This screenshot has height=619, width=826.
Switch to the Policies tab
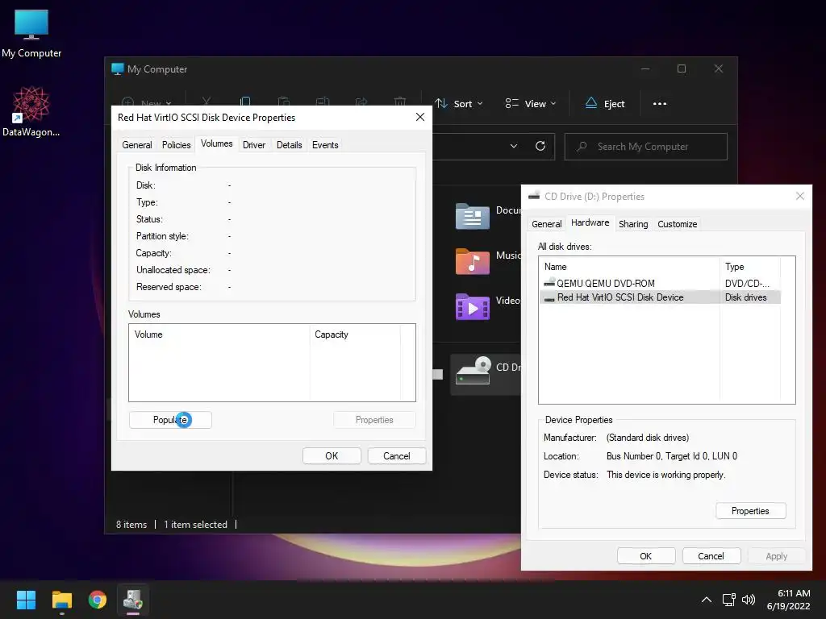176,145
